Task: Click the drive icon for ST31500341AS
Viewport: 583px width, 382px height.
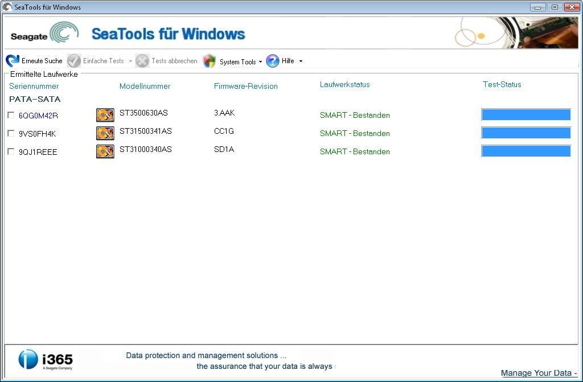Action: (x=105, y=133)
